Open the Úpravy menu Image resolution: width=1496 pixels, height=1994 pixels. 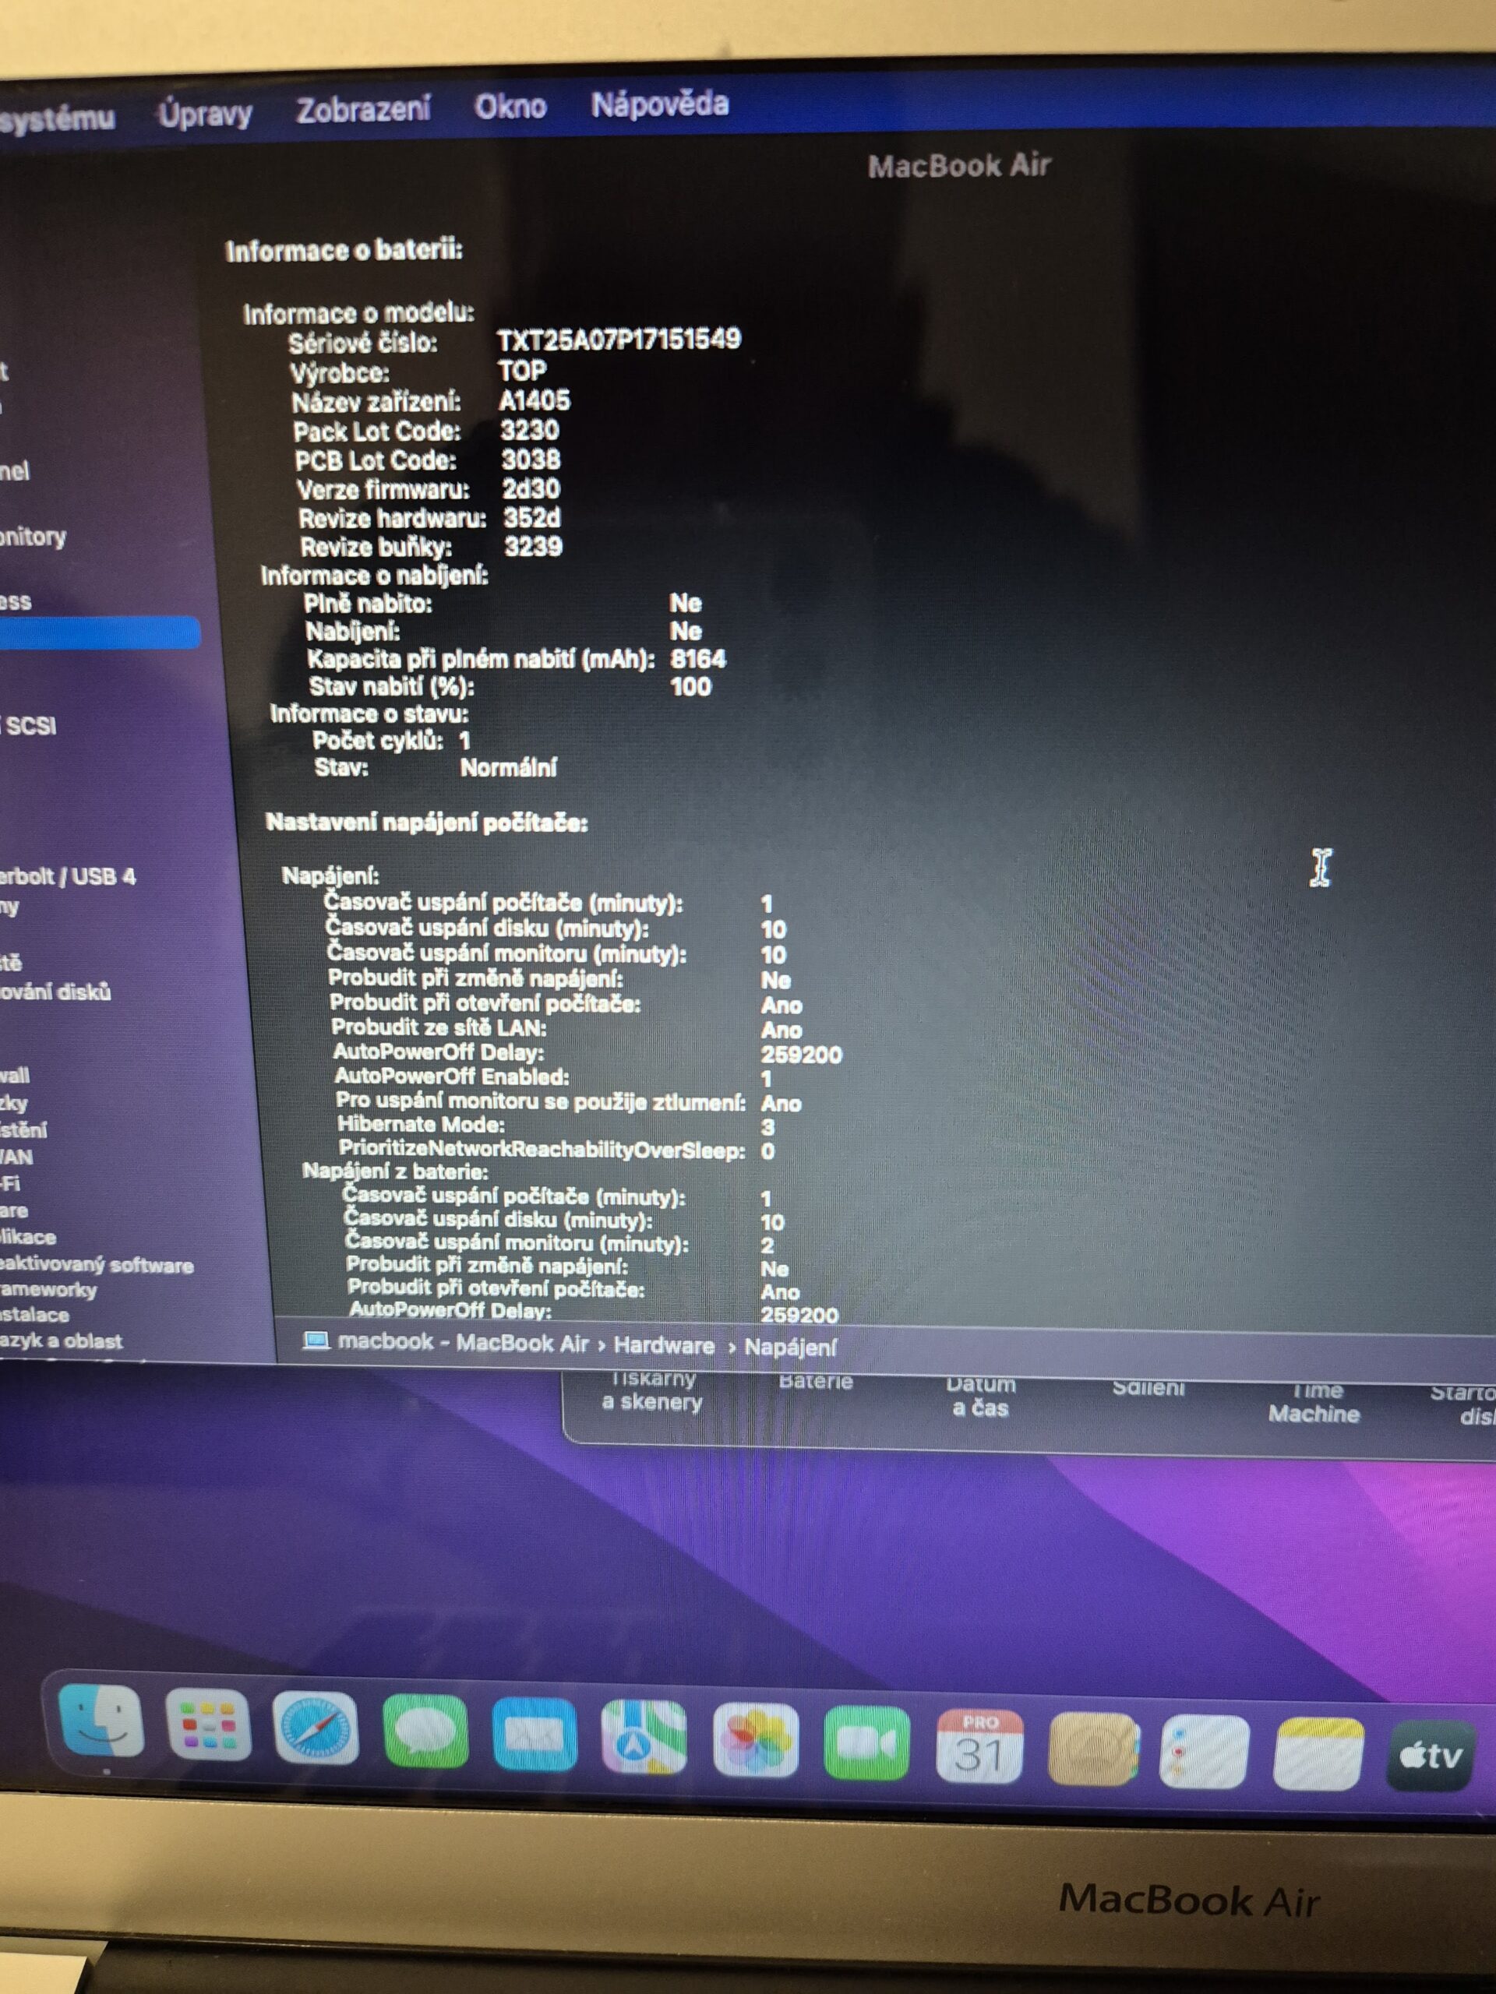(x=206, y=114)
